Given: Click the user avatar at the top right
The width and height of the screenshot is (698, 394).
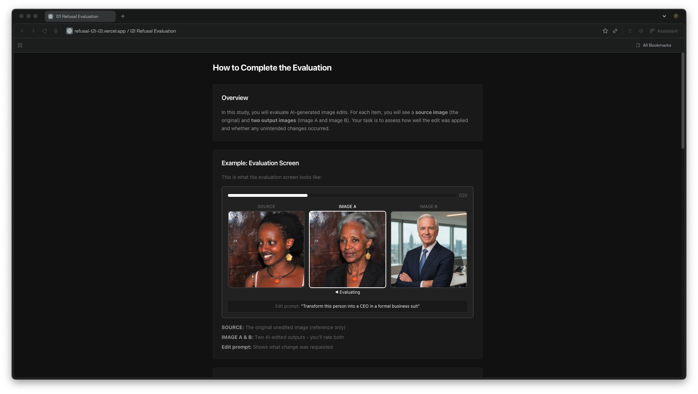Looking at the screenshot, I should point(676,16).
